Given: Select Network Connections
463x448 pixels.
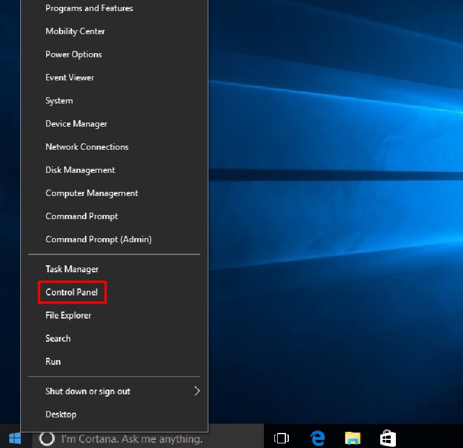Looking at the screenshot, I should [87, 147].
